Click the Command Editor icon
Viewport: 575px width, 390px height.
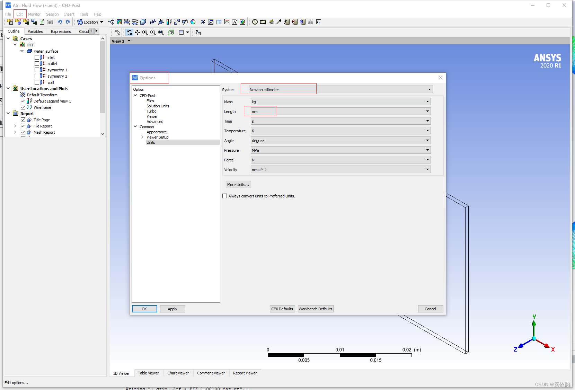click(x=319, y=22)
